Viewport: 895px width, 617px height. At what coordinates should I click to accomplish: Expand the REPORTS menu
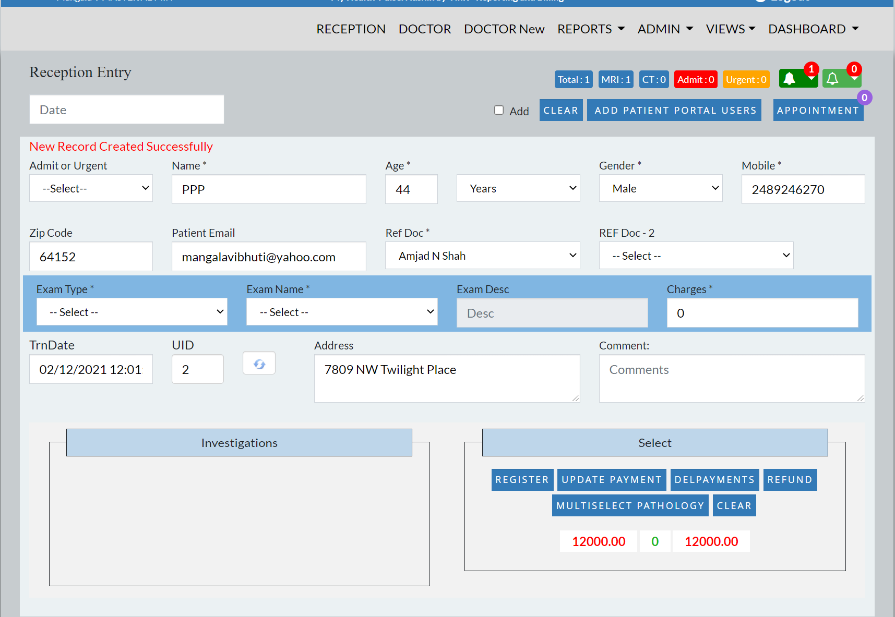point(591,29)
